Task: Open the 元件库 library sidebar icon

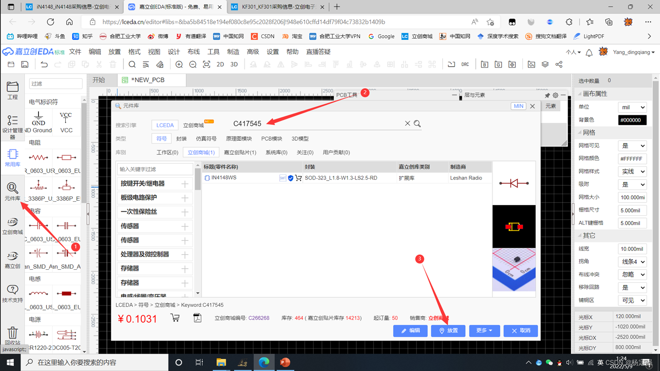Action: tap(13, 192)
